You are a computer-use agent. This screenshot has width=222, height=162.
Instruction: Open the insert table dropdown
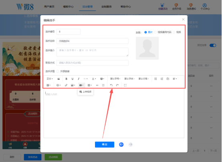tap(90, 85)
